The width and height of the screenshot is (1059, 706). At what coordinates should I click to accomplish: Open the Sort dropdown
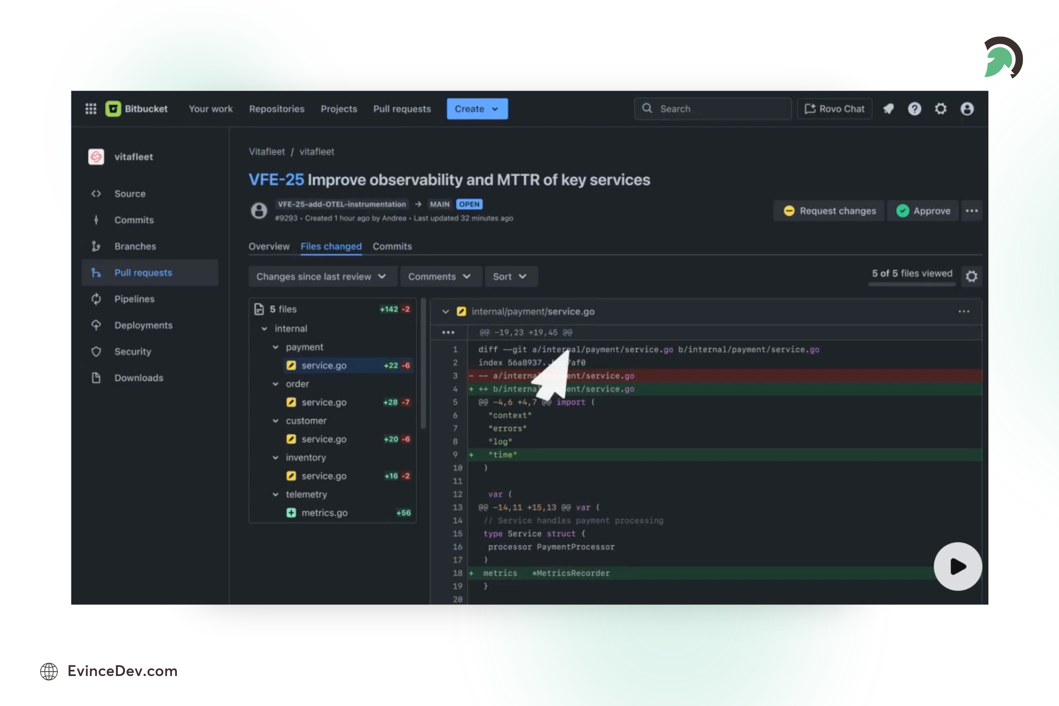point(511,277)
